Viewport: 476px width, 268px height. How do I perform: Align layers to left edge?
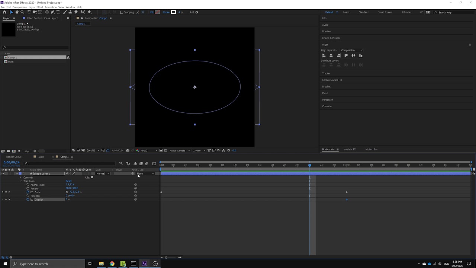click(x=324, y=55)
